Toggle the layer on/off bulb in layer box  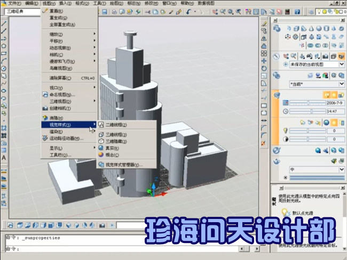click(x=319, y=12)
